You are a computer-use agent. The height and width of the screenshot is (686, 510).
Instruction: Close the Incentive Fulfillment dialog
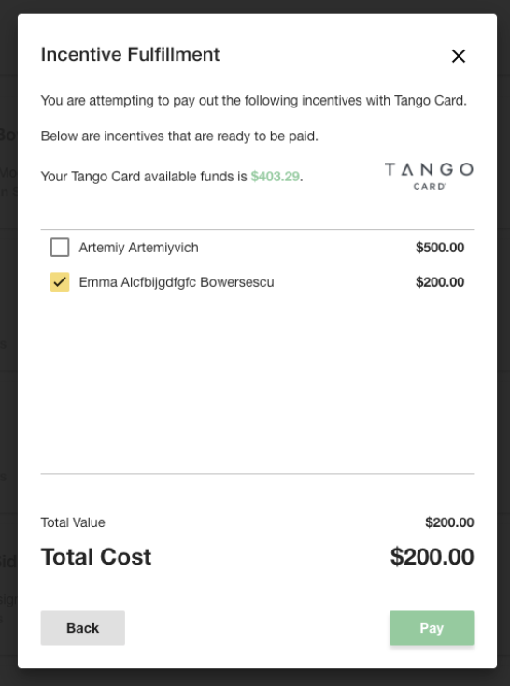(x=459, y=55)
